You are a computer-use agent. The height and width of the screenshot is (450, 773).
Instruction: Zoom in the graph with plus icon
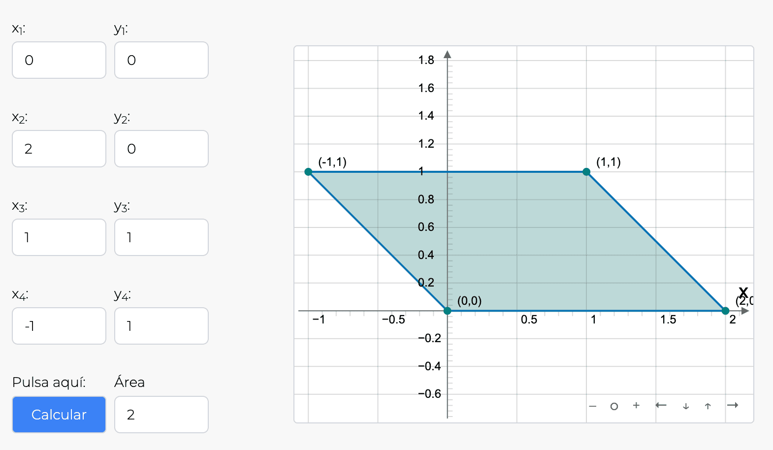(x=636, y=405)
